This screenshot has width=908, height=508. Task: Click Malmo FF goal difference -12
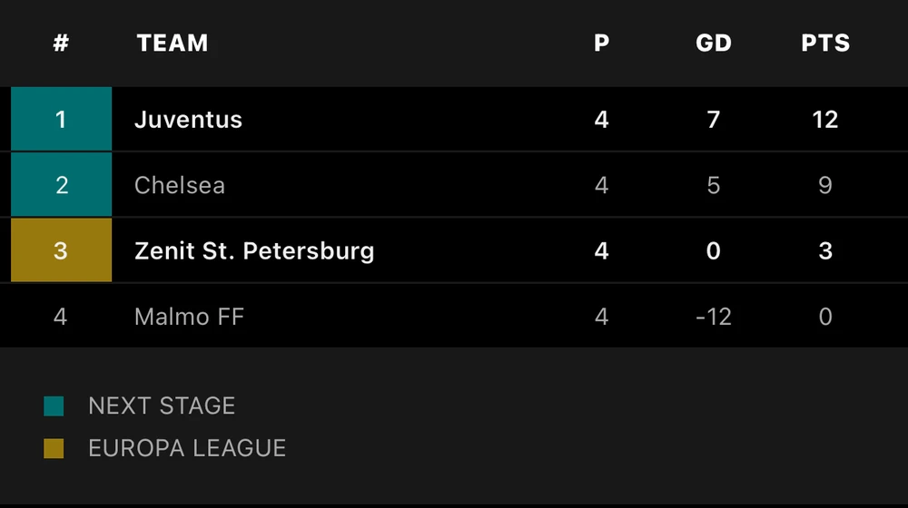pyautogui.click(x=714, y=317)
